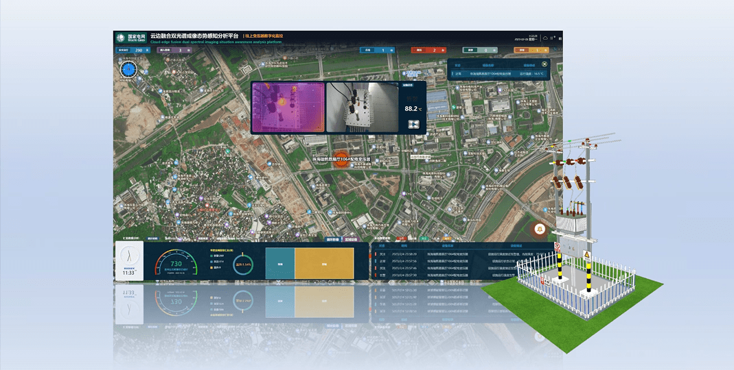
Task: Click the 730 gauge dial
Action: (176, 264)
